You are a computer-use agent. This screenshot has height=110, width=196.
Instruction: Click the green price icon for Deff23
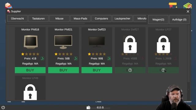tap(109, 58)
